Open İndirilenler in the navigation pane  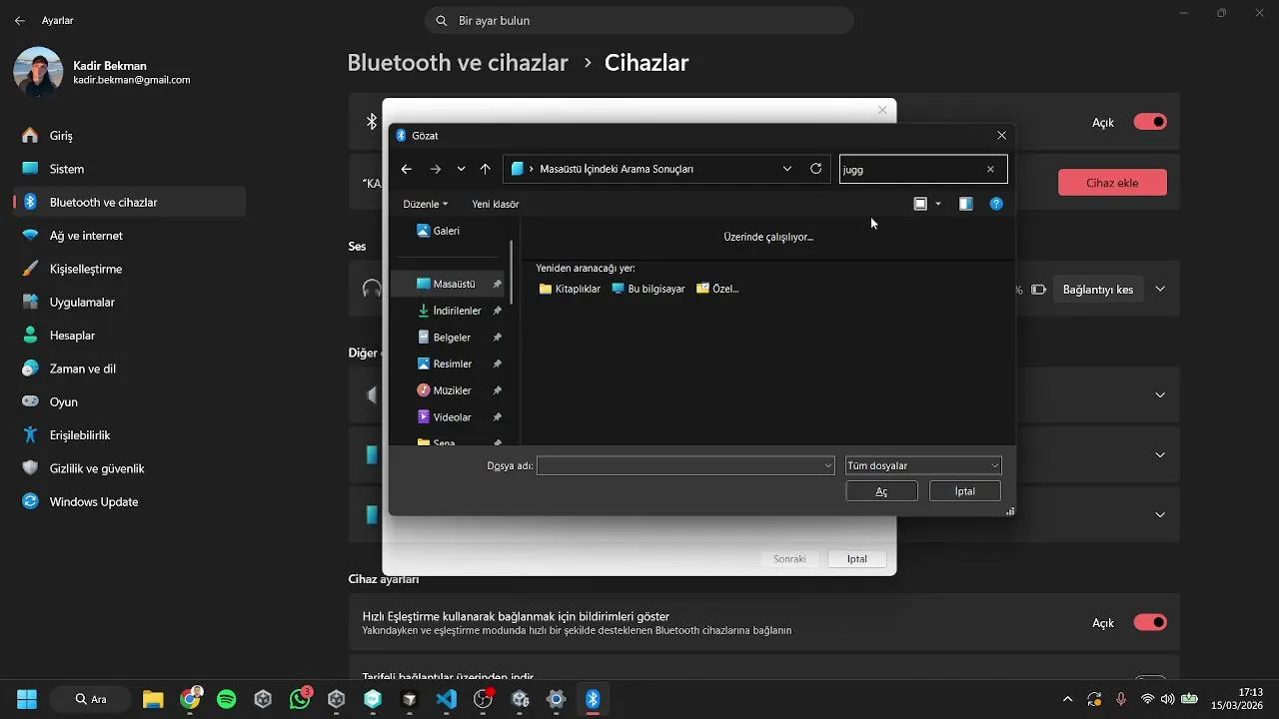tap(450, 311)
